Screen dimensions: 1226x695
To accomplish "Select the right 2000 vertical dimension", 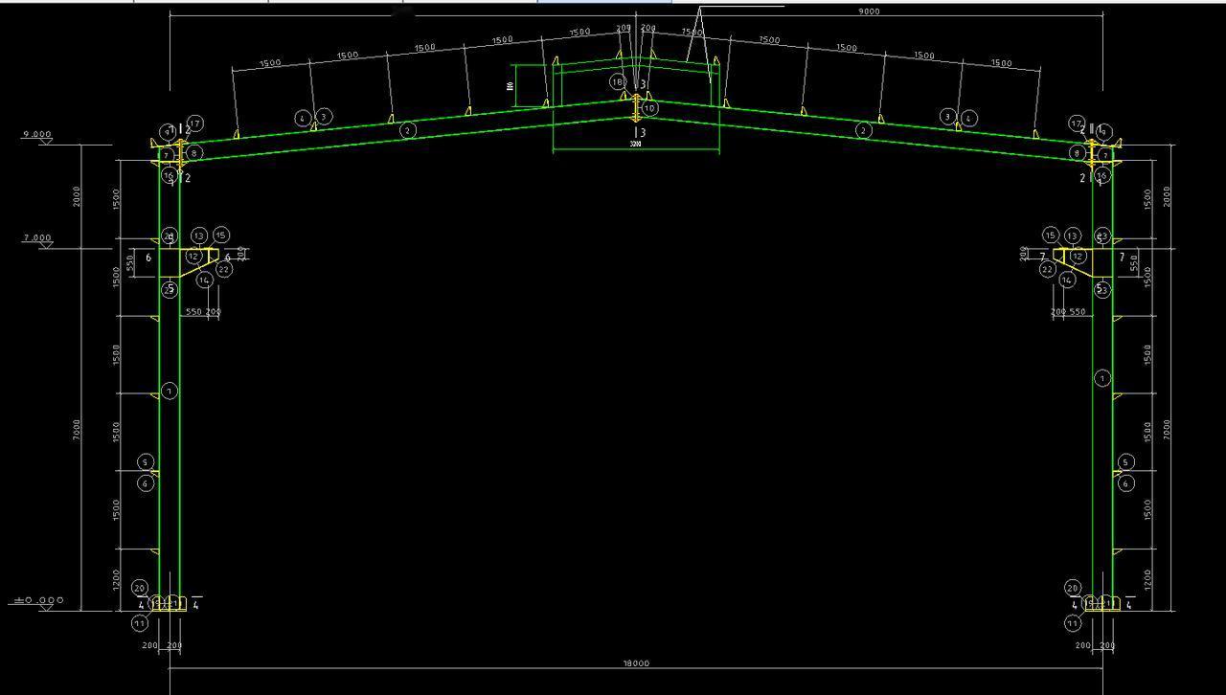I will [x=1167, y=196].
